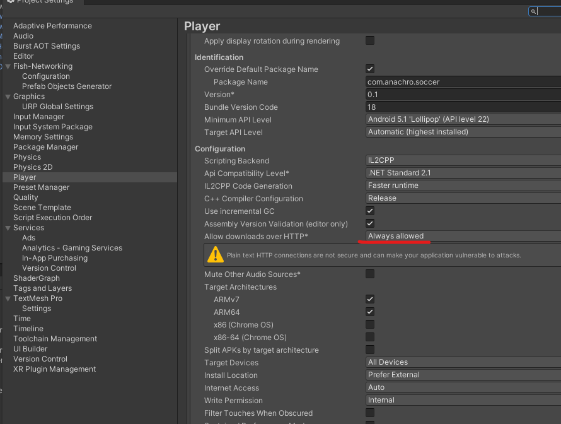Image resolution: width=561 pixels, height=424 pixels.
Task: Toggle Assembly Version Validation checkbox
Action: coord(370,223)
